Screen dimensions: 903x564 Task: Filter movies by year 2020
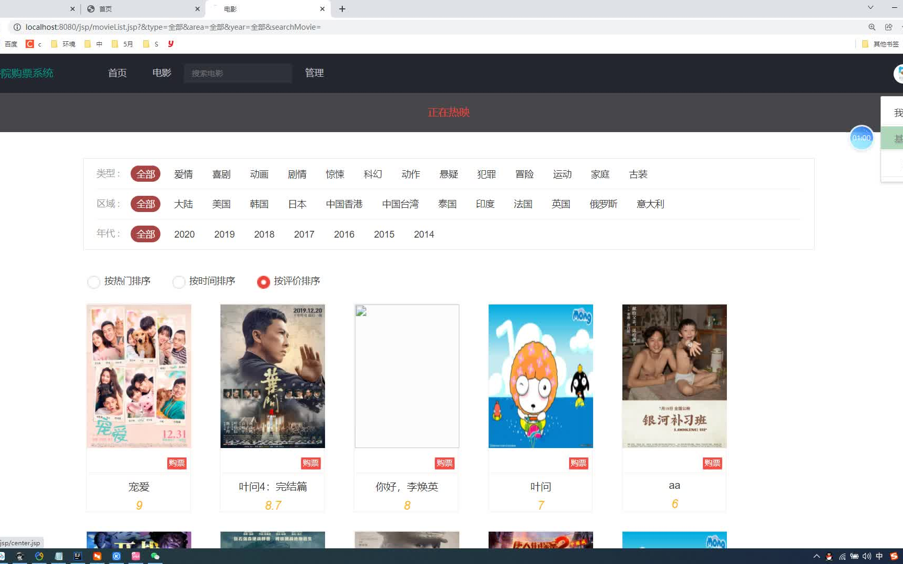point(184,234)
